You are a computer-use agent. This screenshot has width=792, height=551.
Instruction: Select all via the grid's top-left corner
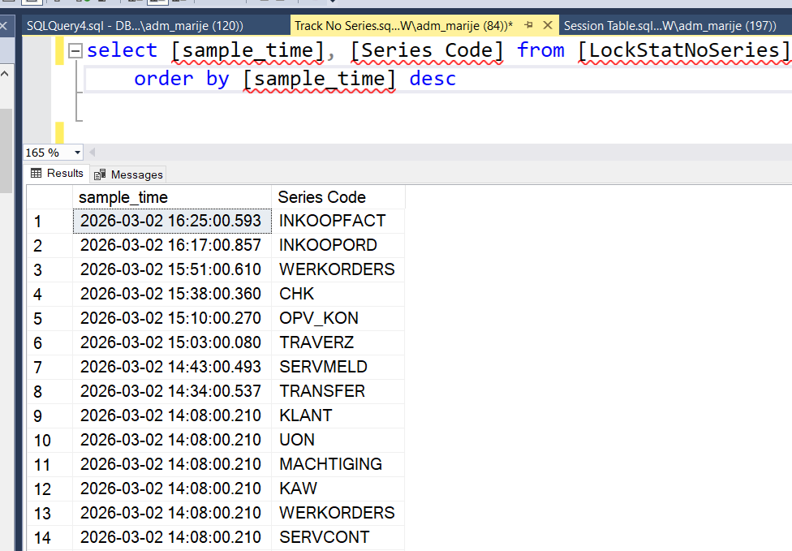pos(49,197)
